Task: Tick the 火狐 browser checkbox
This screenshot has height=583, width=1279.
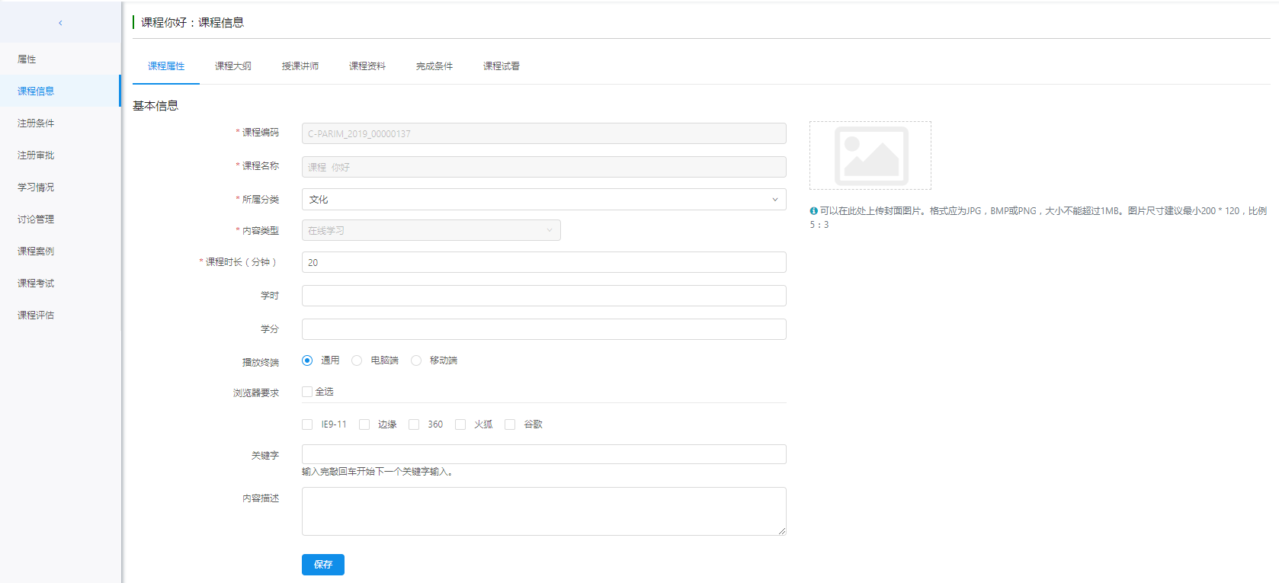Action: [x=460, y=424]
